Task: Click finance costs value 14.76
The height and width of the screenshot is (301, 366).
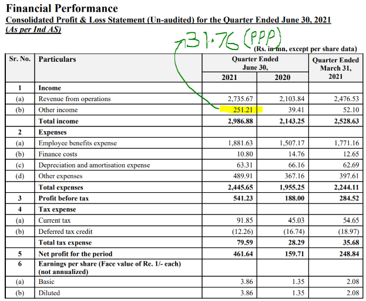Action: (x=297, y=154)
